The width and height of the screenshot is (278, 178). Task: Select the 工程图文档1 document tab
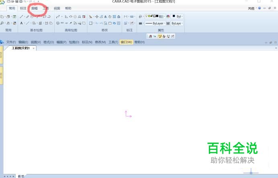[20, 48]
